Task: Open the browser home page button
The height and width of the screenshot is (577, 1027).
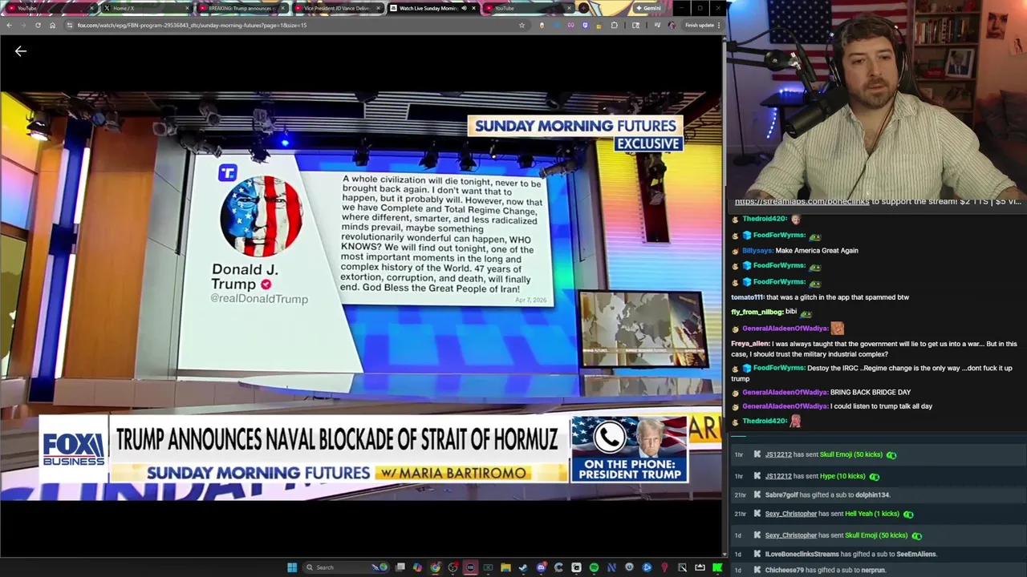Action: pyautogui.click(x=52, y=25)
